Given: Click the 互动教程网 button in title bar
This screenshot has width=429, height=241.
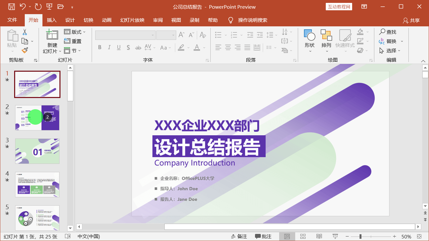Looking at the screenshot, I should (339, 7).
